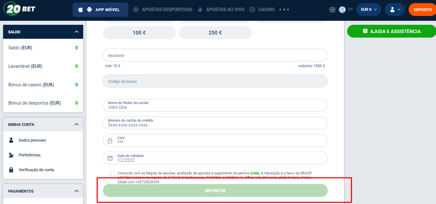The width and height of the screenshot is (436, 204).
Task: Click the globe language icon
Action: [x=342, y=10]
